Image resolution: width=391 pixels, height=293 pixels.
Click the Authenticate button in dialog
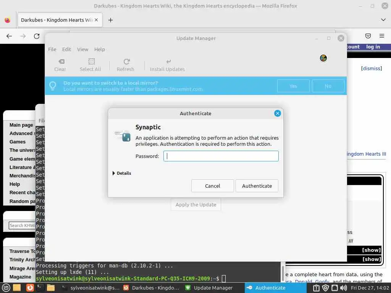tap(257, 186)
